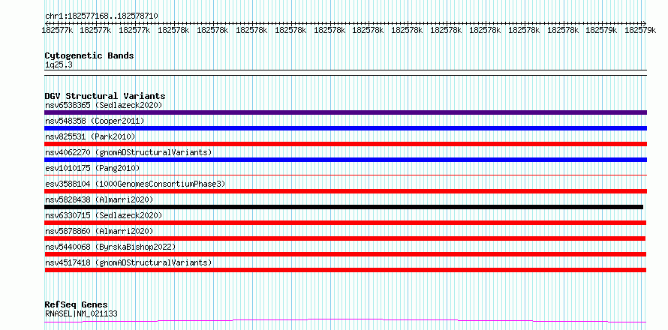Viewport: 668px width, 330px height.
Task: Click the DGV Structural Variants track title
Action: tap(105, 96)
